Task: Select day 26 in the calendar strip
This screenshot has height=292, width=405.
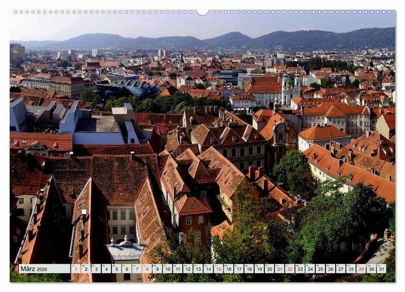Action: tap(331, 269)
